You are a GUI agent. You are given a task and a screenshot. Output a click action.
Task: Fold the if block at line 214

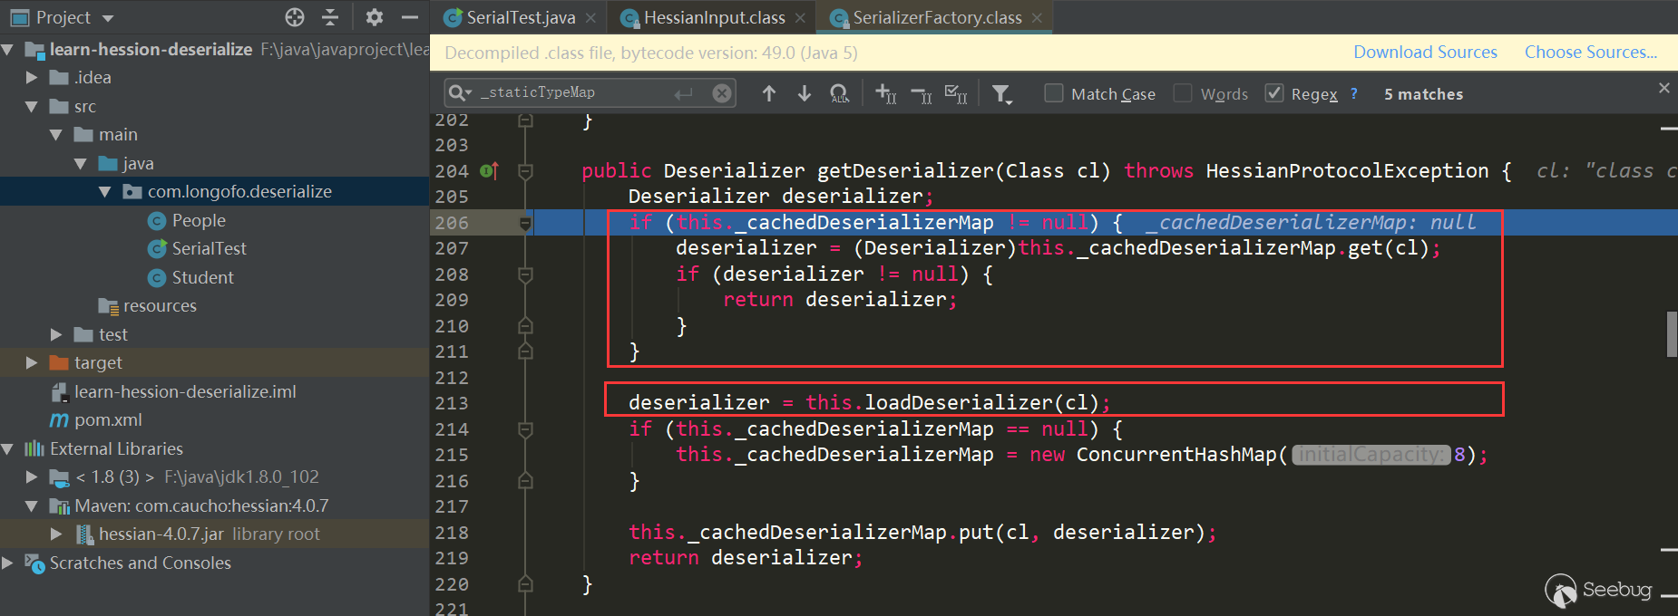click(x=525, y=428)
